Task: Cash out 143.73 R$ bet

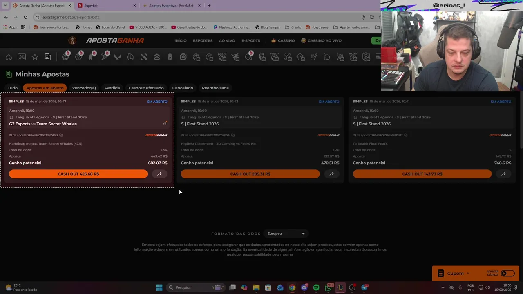Action: [x=422, y=174]
